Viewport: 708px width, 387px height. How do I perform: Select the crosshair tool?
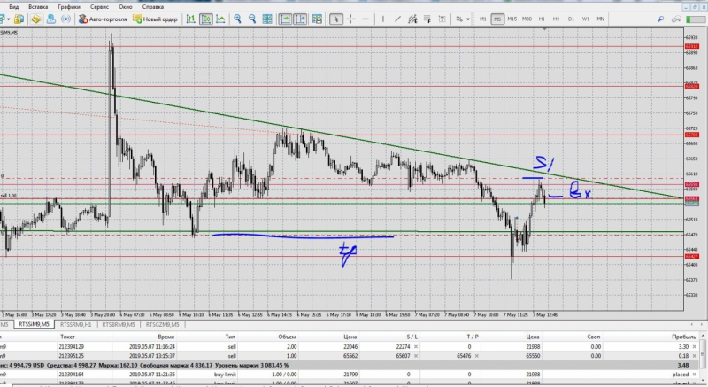coord(350,19)
